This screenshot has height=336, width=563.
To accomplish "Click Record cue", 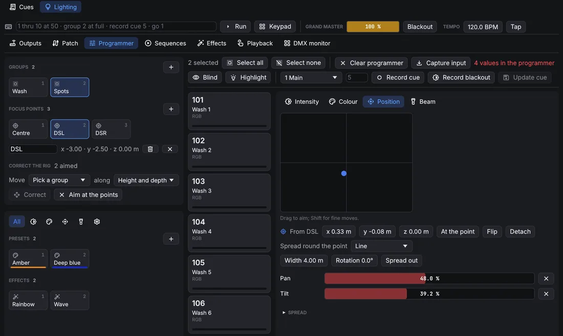I will [x=398, y=78].
